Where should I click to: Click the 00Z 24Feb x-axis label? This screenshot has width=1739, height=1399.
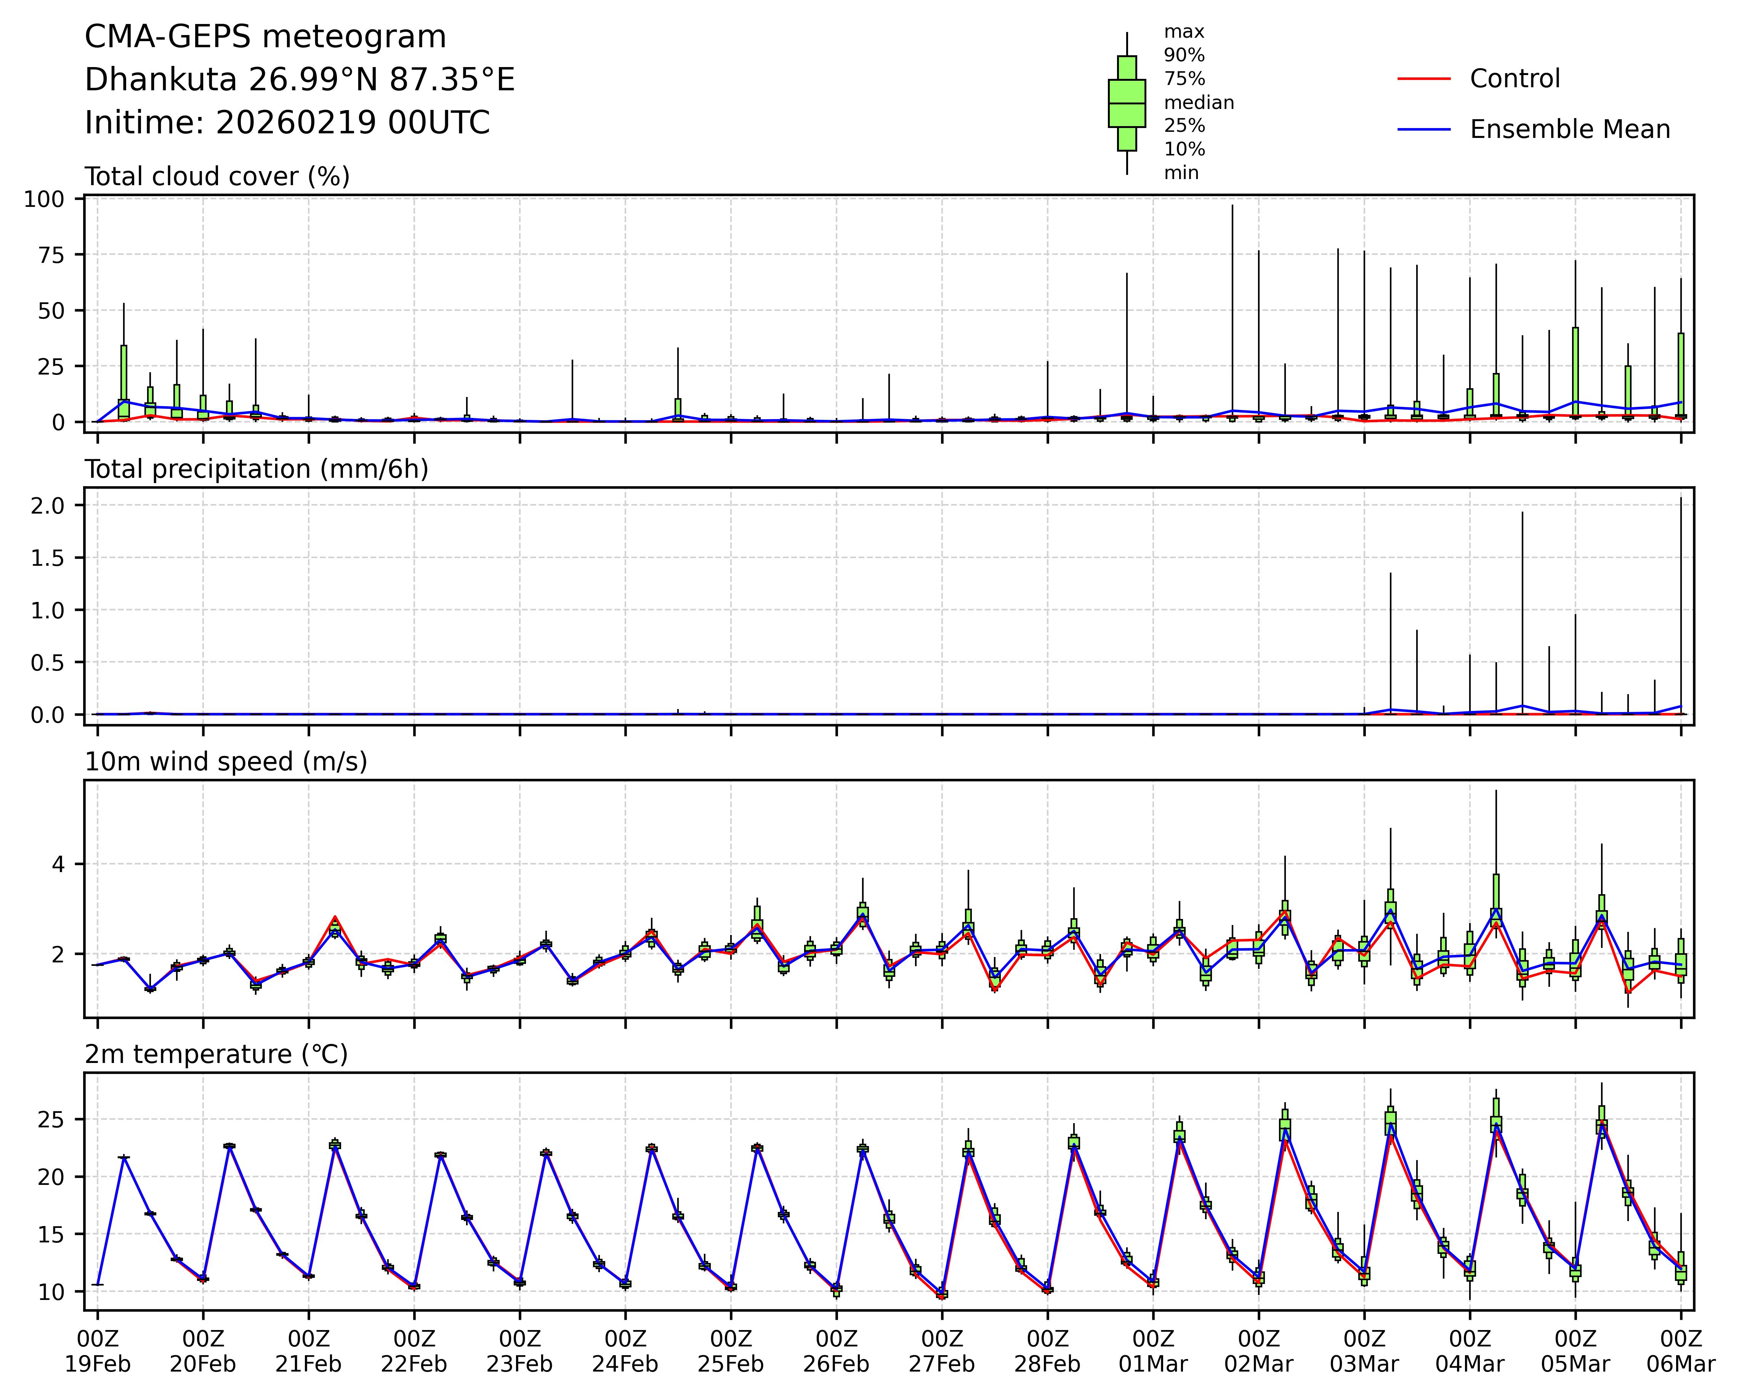pyautogui.click(x=625, y=1351)
